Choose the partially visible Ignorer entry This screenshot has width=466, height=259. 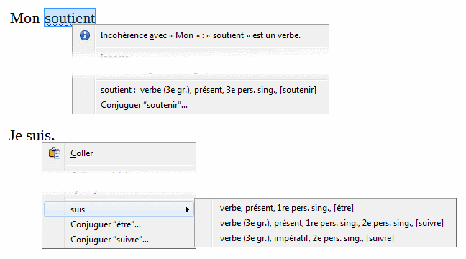pyautogui.click(x=114, y=56)
